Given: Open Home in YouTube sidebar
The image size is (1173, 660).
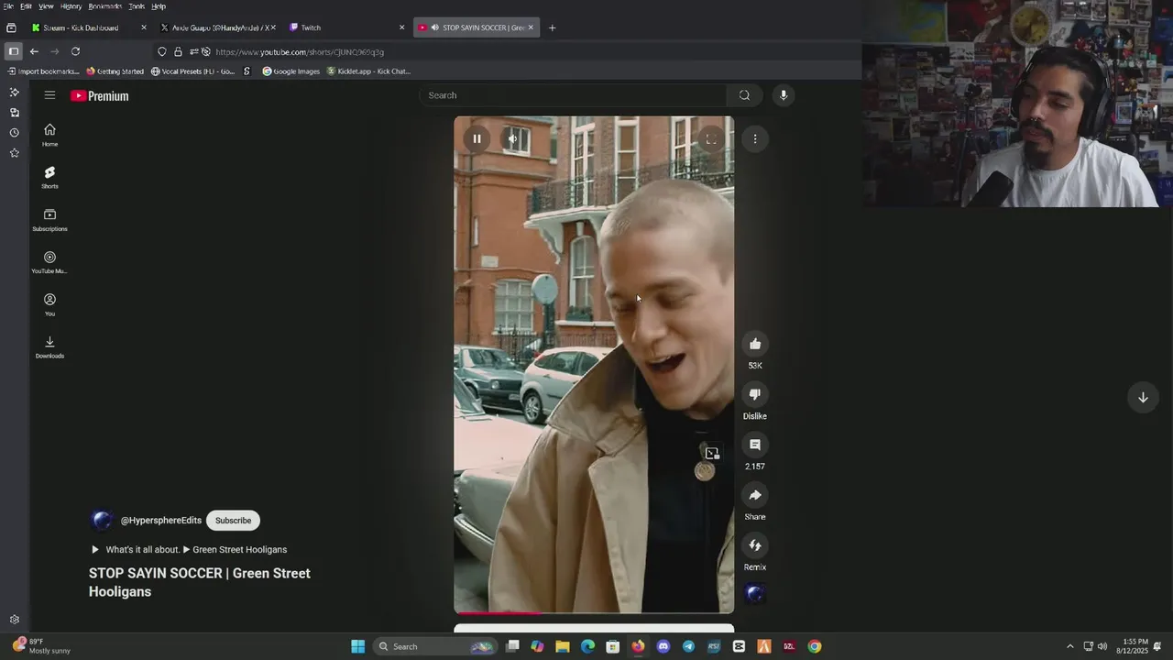Looking at the screenshot, I should click(49, 135).
